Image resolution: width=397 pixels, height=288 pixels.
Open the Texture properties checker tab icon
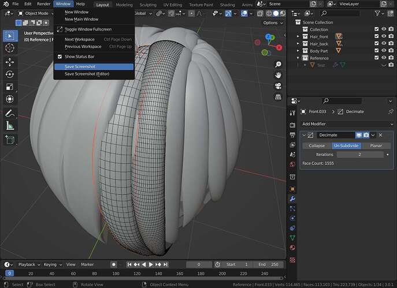tap(292, 260)
